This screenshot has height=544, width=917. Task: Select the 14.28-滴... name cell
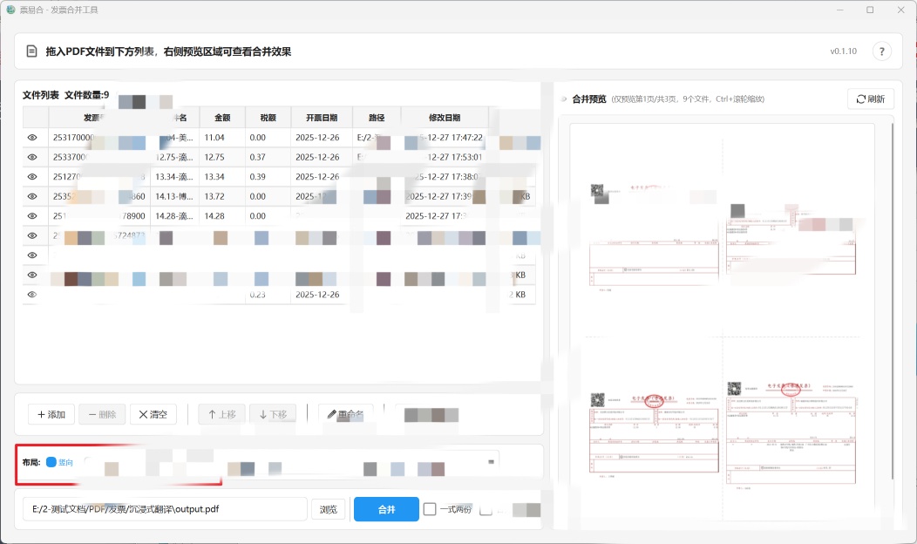[174, 216]
